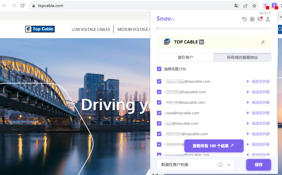Add seventh email via 添加至列表
Screen dimensions: 282x175
pyautogui.click(x=258, y=144)
